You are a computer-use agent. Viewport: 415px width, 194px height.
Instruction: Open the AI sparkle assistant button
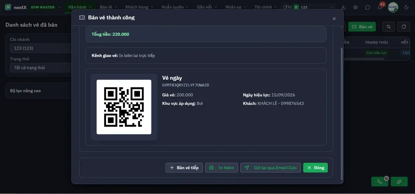(399, 181)
